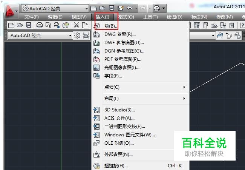
Task: Choose 光栅图像参照(I)... menu entry
Action: (x=141, y=68)
